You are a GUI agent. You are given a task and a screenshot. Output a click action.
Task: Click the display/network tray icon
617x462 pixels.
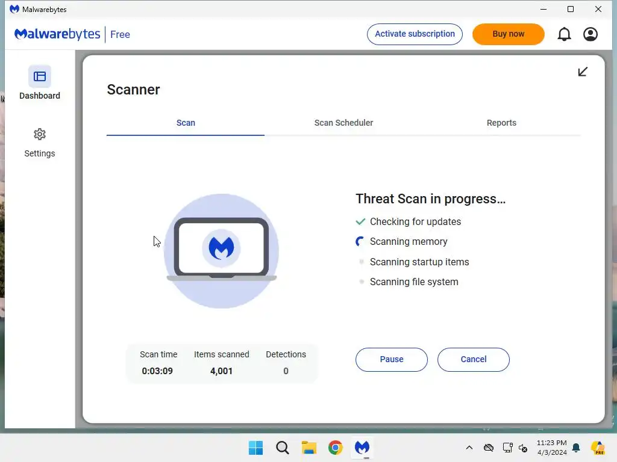click(x=507, y=448)
